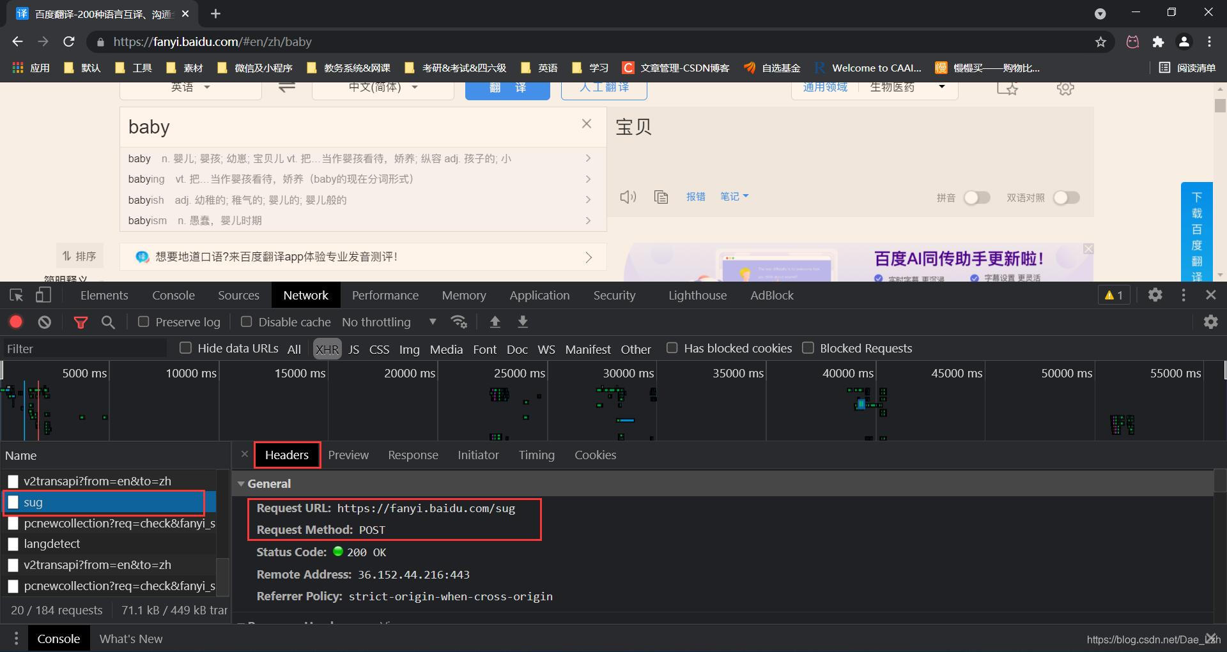
Task: Open 生物医药 domain dropdown
Action: tap(907, 88)
